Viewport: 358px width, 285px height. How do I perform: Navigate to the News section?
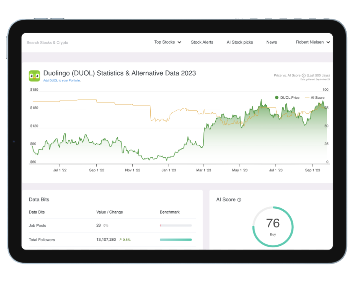click(x=272, y=42)
